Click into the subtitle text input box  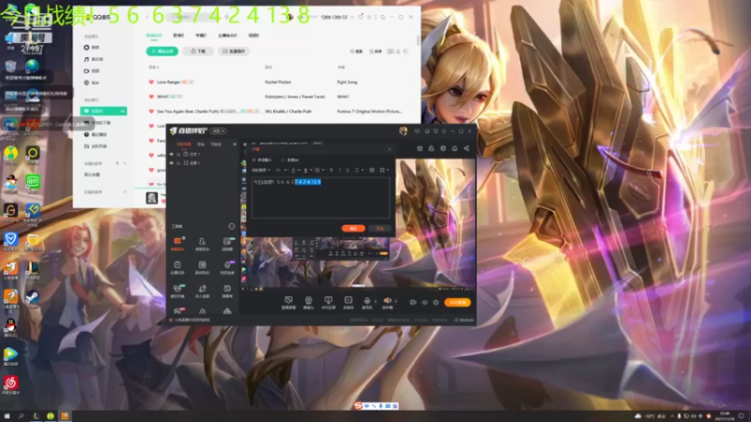pos(321,198)
